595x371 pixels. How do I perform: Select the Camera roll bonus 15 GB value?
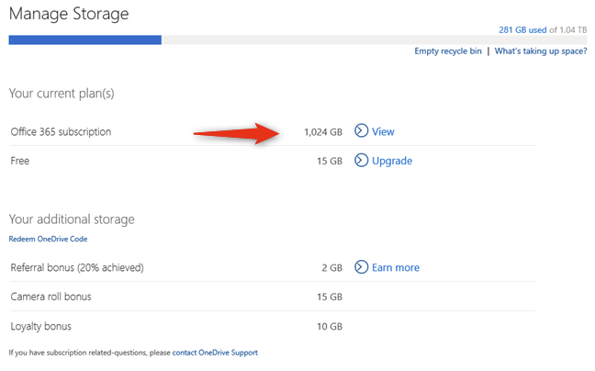point(330,297)
